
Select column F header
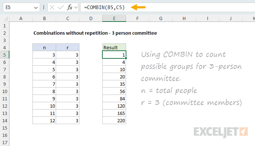(138, 18)
